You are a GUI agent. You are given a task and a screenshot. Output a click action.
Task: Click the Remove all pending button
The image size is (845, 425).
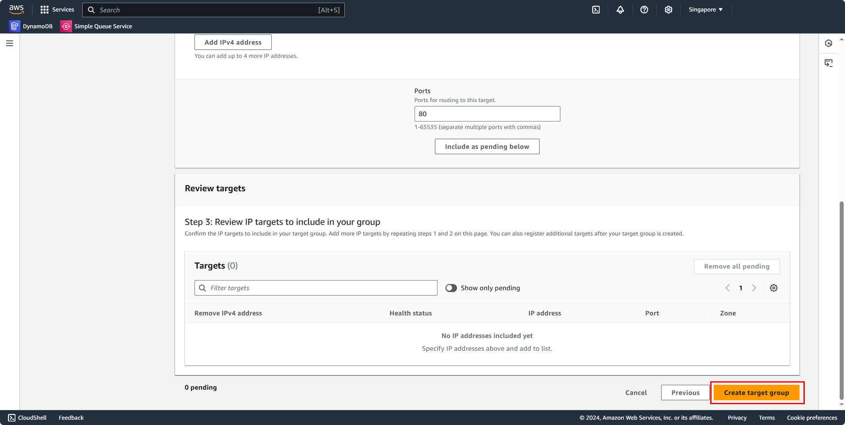737,266
